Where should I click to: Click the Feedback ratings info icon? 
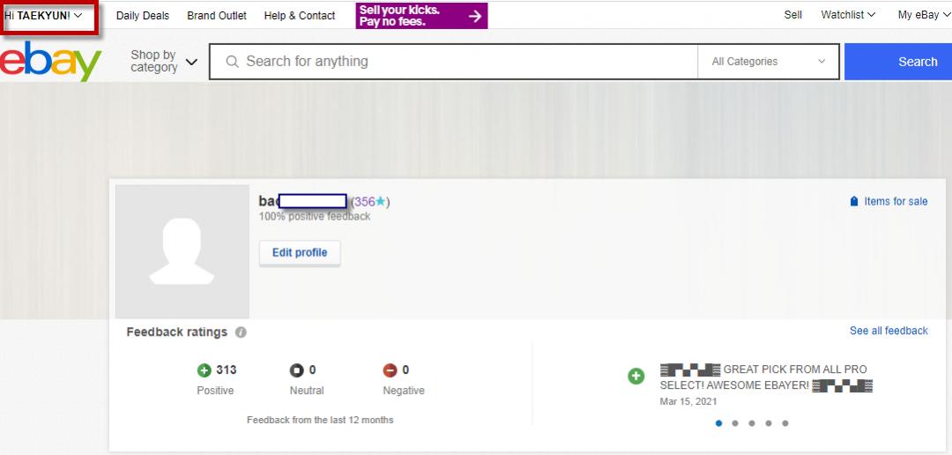(x=242, y=332)
